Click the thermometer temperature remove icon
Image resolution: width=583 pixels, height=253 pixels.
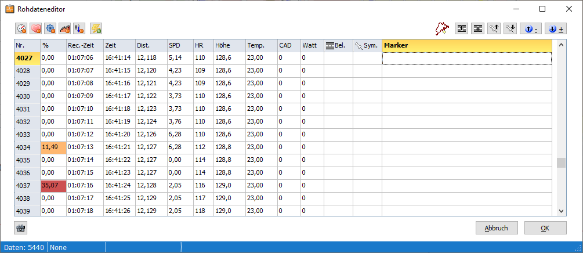(79, 28)
